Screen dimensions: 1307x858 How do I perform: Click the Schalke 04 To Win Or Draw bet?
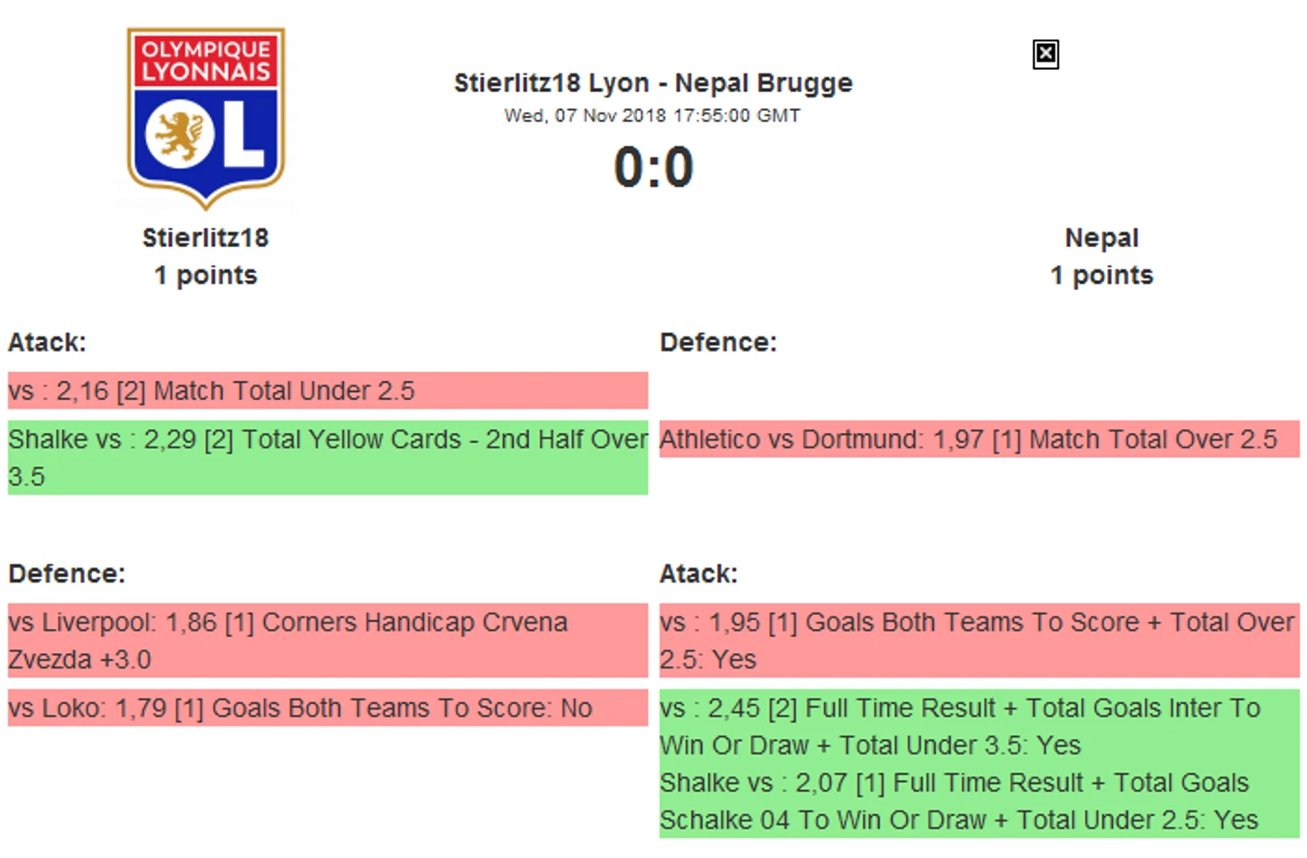pyautogui.click(x=978, y=802)
